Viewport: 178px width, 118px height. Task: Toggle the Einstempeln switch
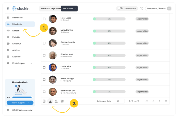(x=120, y=9)
